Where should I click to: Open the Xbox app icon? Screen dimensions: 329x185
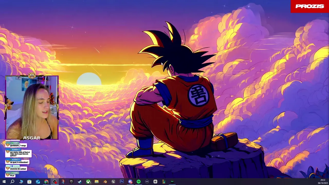click(x=88, y=182)
